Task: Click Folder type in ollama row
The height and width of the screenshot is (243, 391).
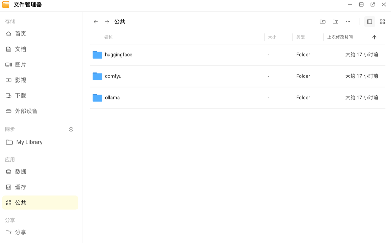Action: click(x=303, y=98)
